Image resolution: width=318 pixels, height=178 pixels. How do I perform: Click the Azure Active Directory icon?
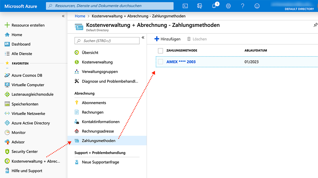[x=7, y=123]
